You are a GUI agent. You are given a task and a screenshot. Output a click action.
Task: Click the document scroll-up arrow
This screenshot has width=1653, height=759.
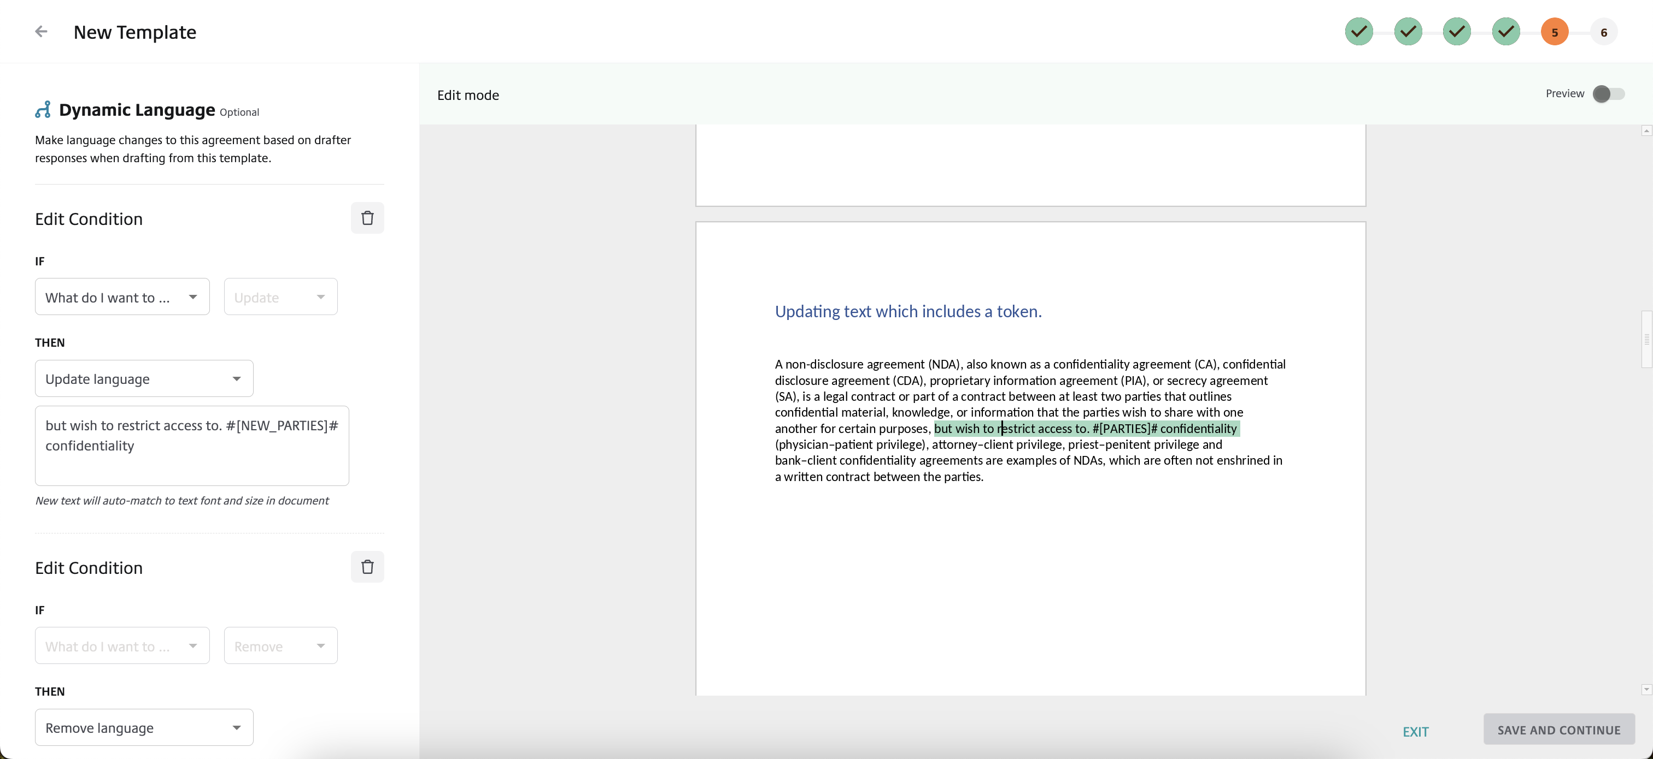(1646, 131)
